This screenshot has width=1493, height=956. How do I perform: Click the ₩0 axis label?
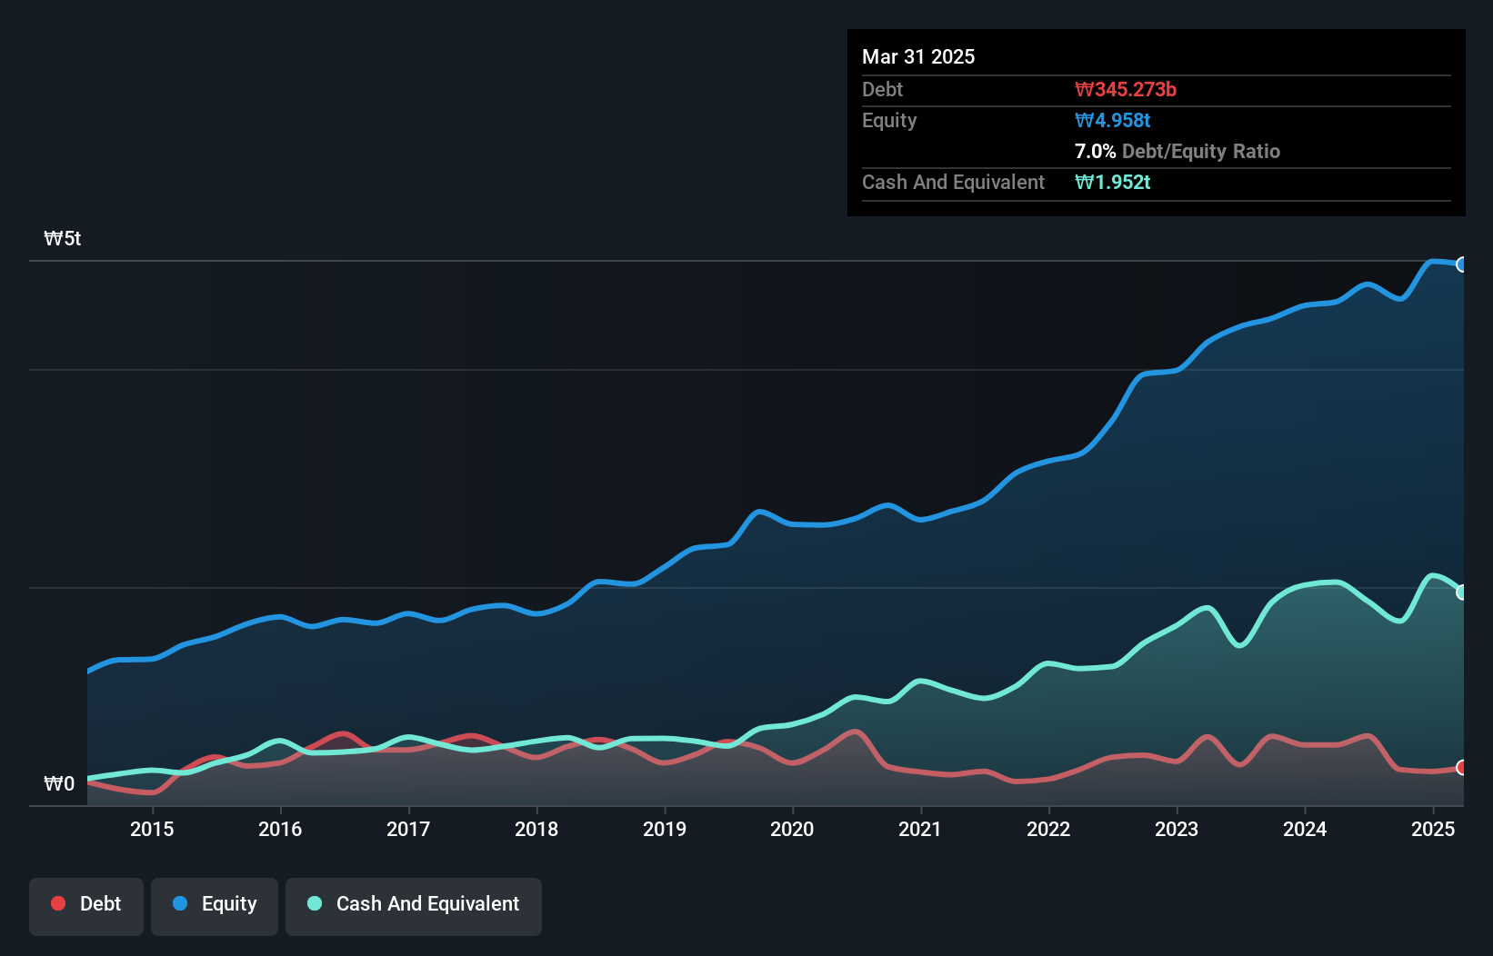point(60,783)
